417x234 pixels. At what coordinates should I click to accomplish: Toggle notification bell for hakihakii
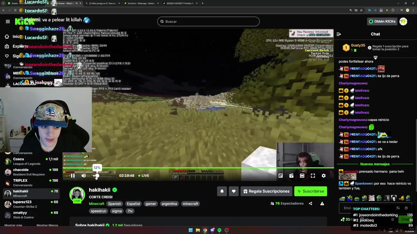click(x=222, y=191)
